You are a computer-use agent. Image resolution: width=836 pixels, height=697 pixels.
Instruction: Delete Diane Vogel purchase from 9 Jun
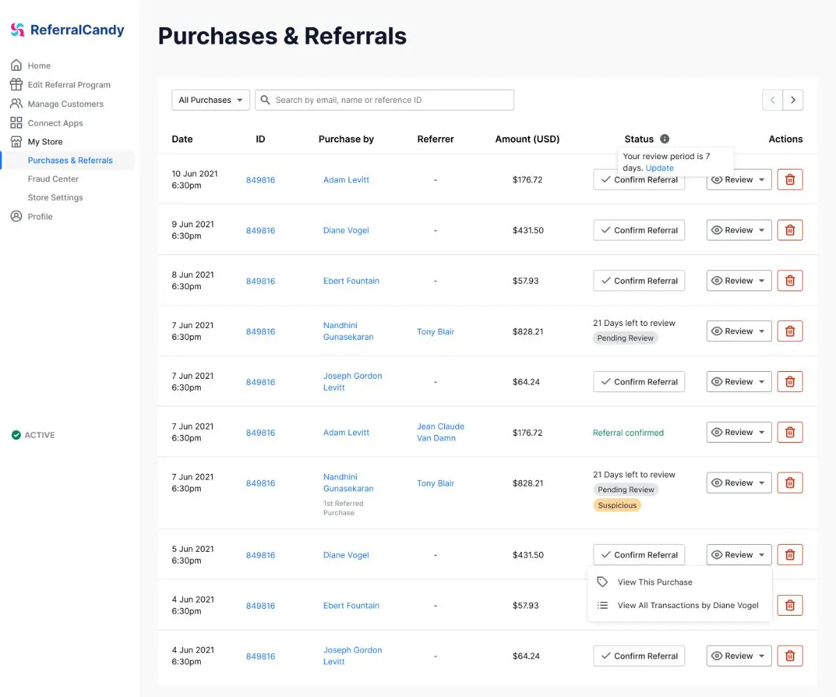pyautogui.click(x=790, y=230)
